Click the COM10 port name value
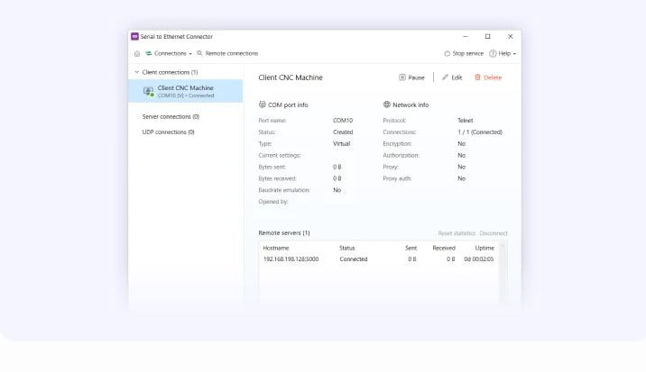 [x=343, y=121]
